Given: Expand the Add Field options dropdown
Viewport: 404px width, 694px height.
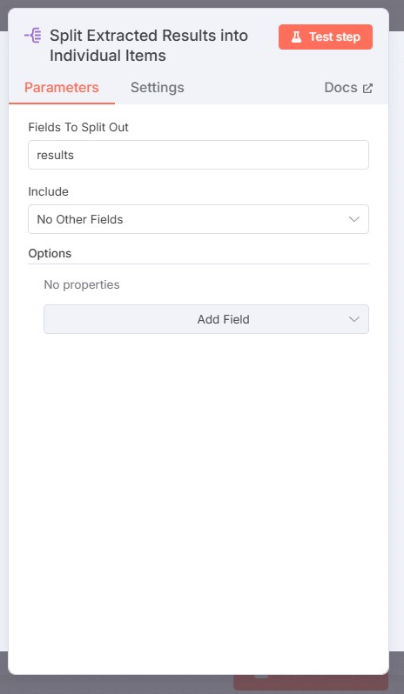Looking at the screenshot, I should 206,319.
